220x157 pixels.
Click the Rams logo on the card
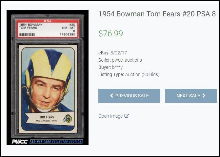coord(67,119)
